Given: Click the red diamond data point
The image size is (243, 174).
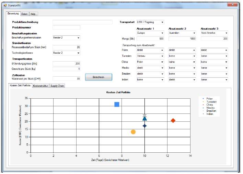Looking at the screenshot, I should (x=173, y=120).
